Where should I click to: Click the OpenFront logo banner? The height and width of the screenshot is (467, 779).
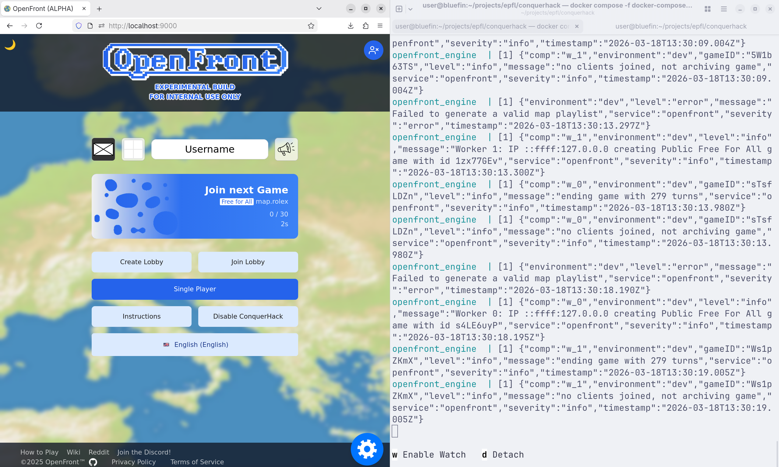(196, 61)
